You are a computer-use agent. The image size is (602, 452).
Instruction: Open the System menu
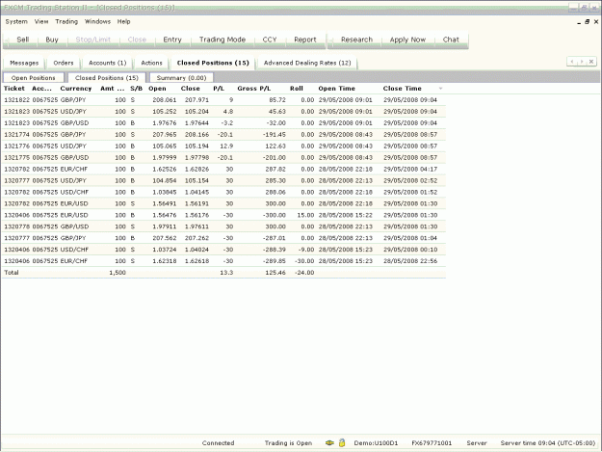point(16,21)
